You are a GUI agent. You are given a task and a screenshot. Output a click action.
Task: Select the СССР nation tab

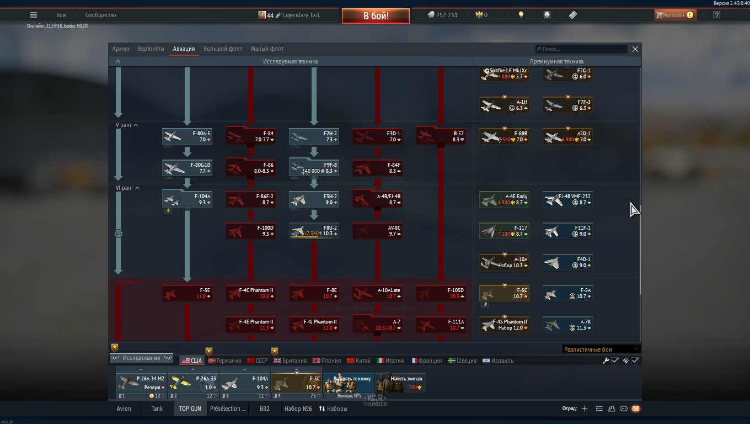coord(257,361)
